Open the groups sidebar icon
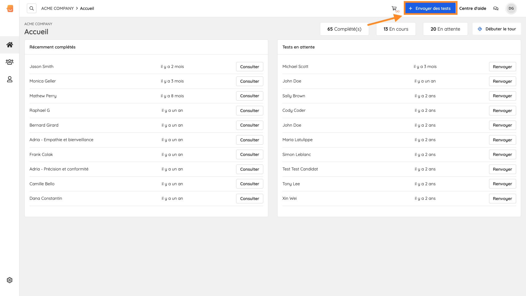 coord(10,62)
